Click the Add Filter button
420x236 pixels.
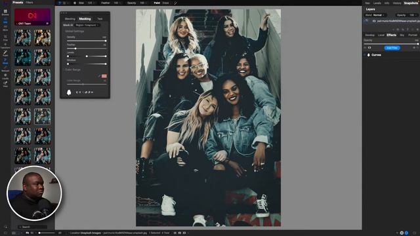click(x=392, y=48)
